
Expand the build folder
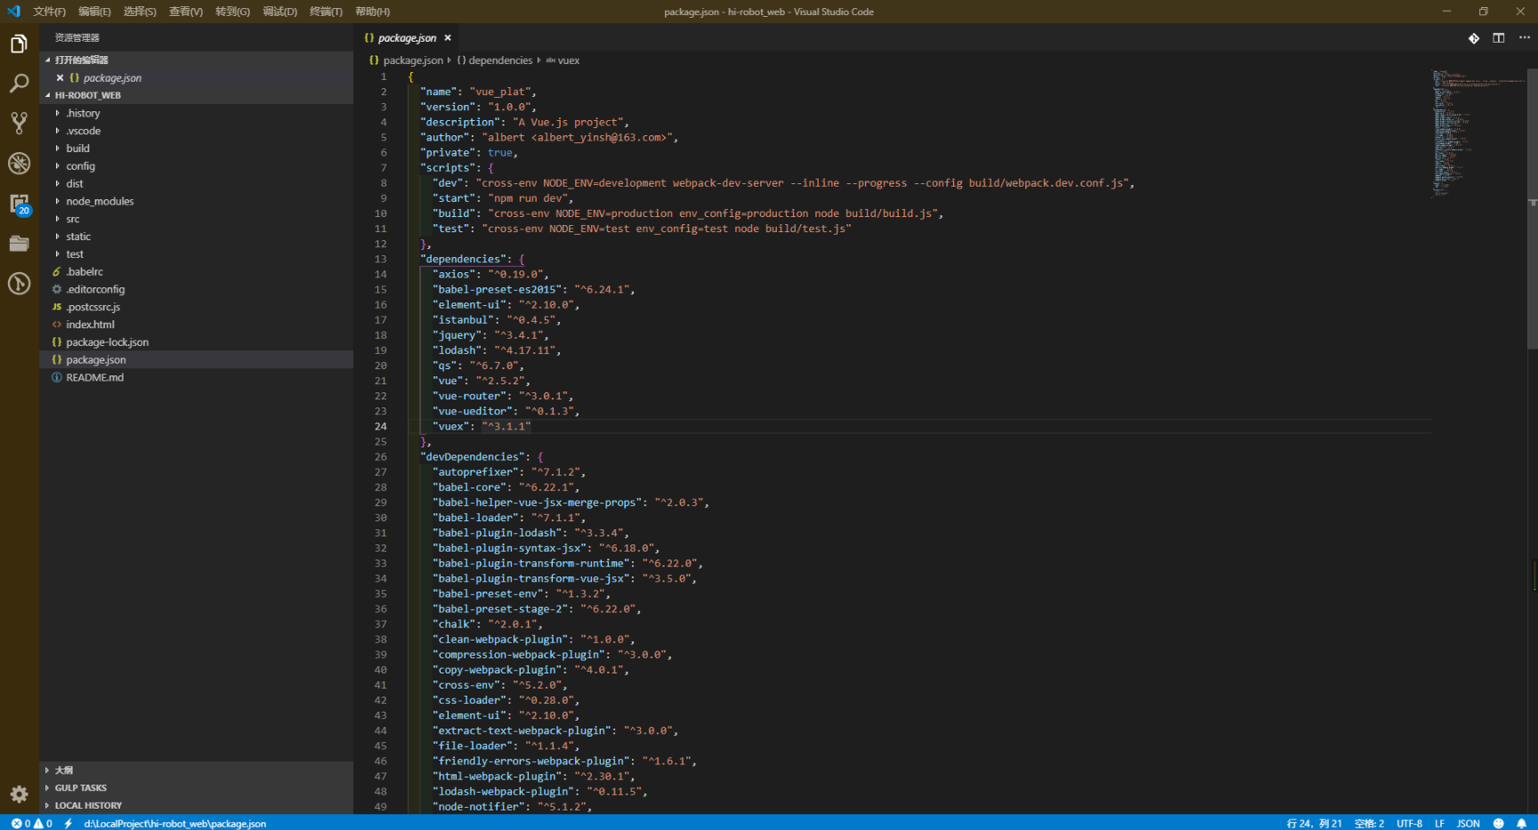(196, 149)
